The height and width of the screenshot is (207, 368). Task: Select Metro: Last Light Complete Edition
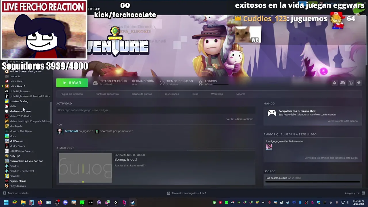pyautogui.click(x=30, y=121)
